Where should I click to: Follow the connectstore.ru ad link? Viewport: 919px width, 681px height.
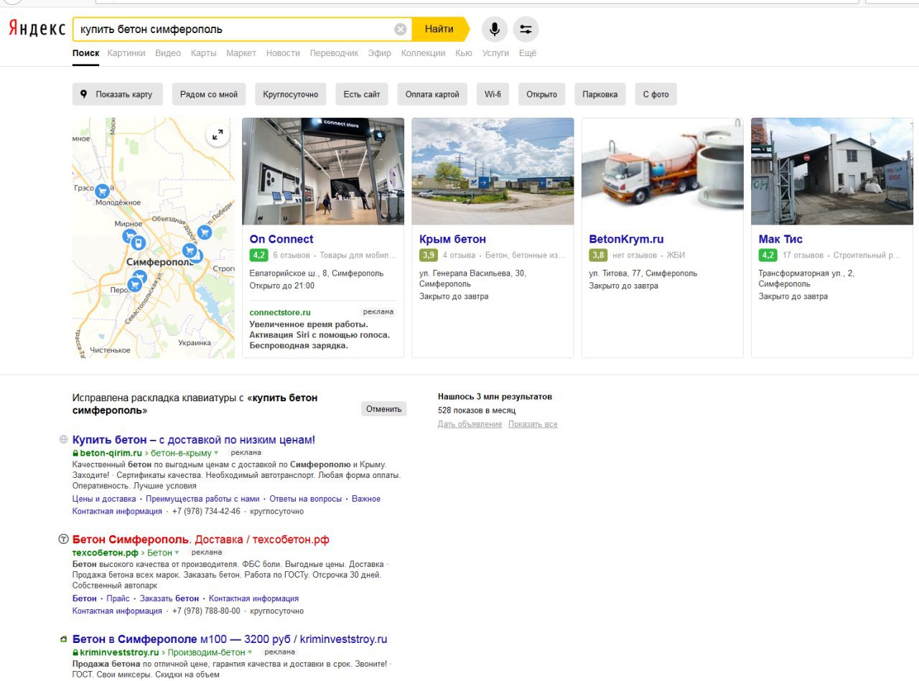tap(280, 312)
